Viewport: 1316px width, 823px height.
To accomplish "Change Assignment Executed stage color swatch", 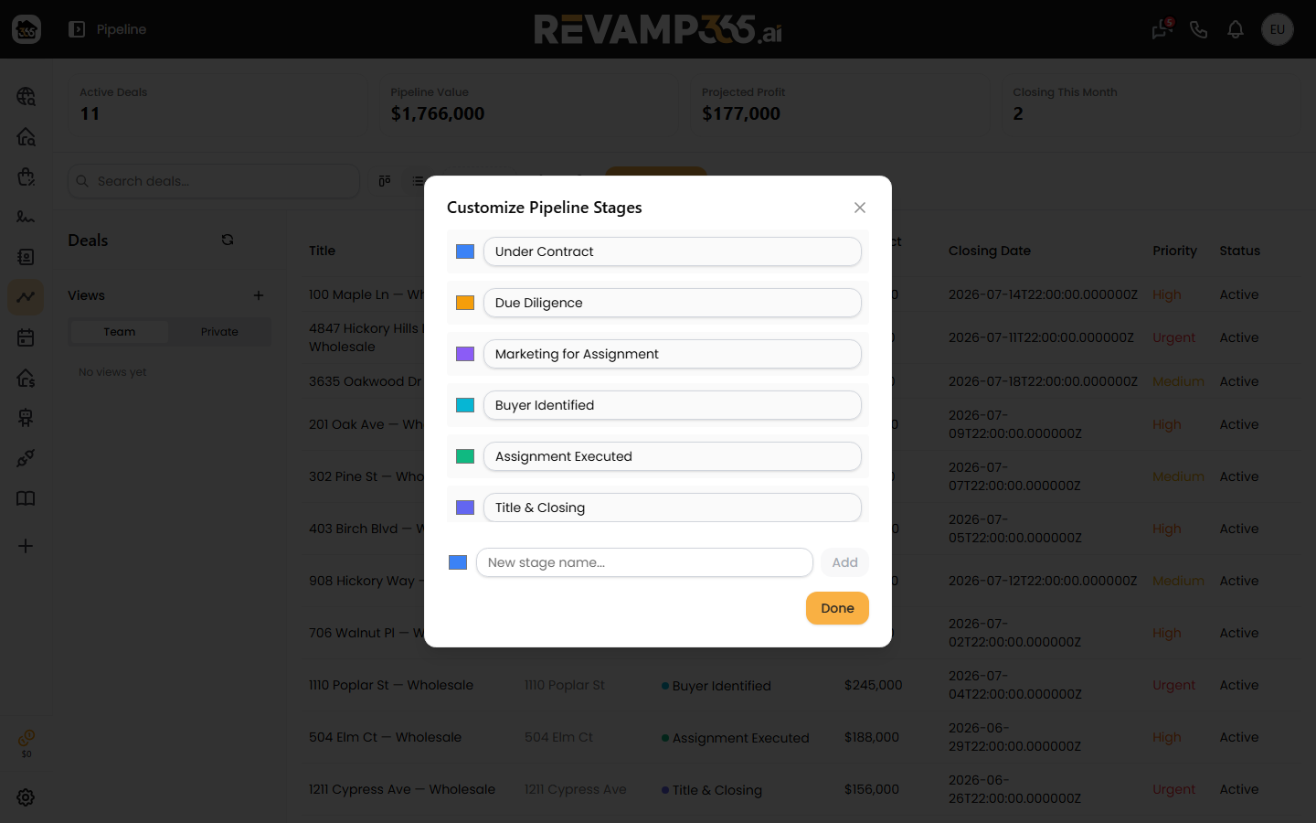I will tap(465, 456).
